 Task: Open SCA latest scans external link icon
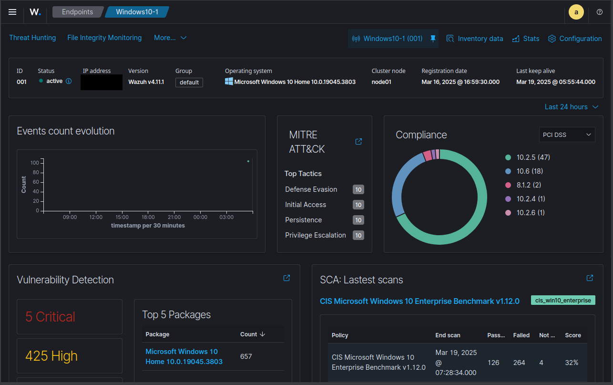[x=590, y=278]
